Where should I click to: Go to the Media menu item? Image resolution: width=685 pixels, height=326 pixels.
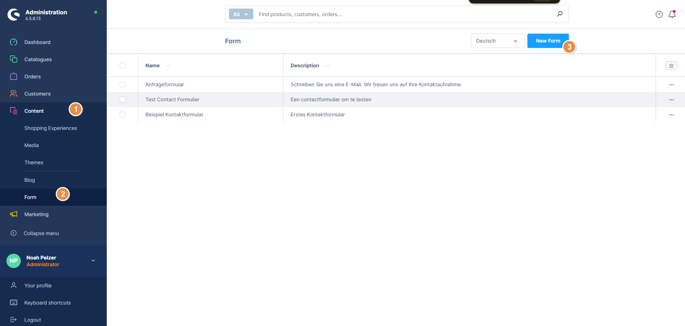[32, 145]
